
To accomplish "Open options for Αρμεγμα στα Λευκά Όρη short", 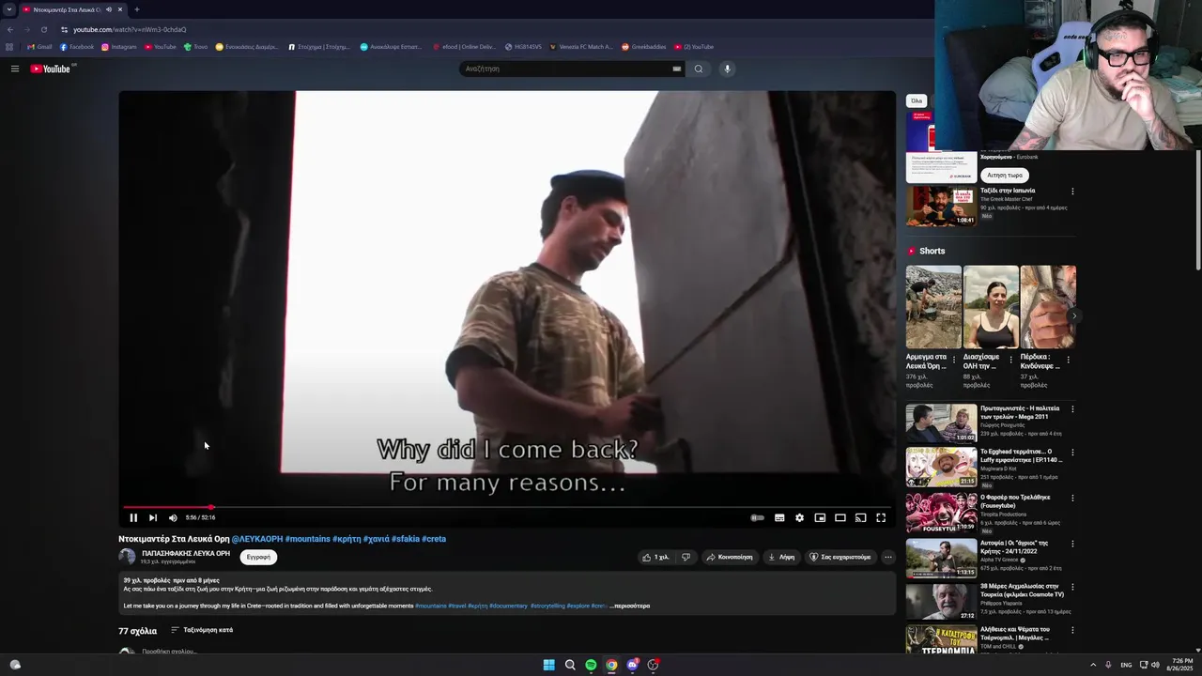I will point(954,360).
